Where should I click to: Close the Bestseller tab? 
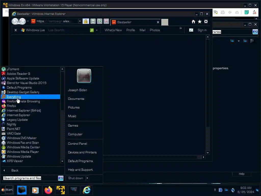pos(158,22)
